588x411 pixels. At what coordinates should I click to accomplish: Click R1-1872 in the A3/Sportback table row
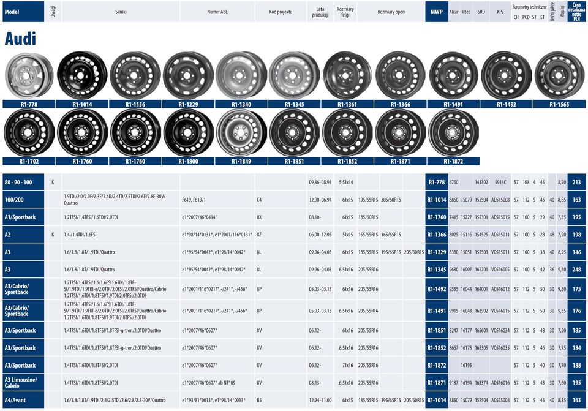click(437, 365)
